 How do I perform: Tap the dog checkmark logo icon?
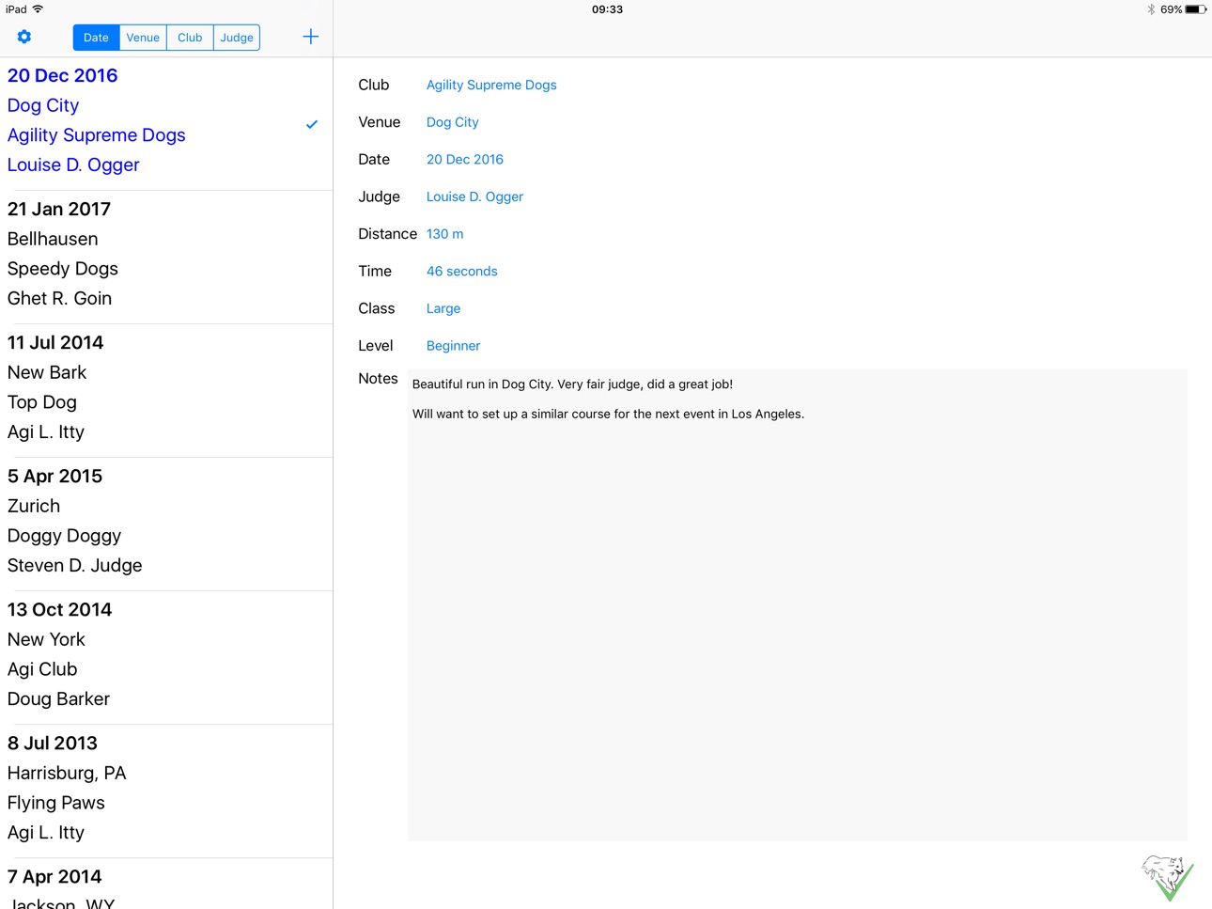pyautogui.click(x=1168, y=877)
